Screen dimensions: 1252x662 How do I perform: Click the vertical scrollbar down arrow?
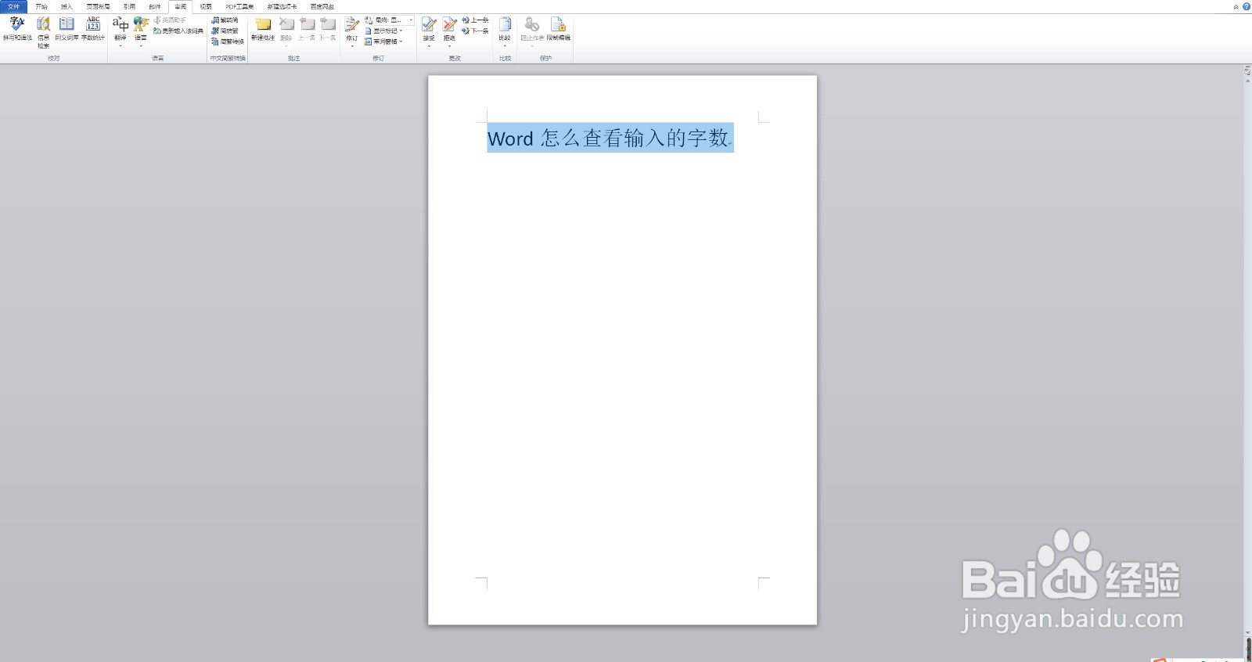[x=1247, y=632]
